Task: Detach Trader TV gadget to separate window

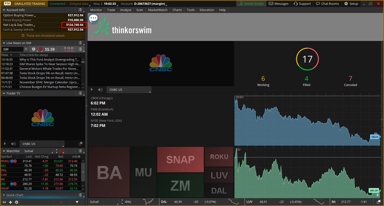Action: click(x=80, y=144)
